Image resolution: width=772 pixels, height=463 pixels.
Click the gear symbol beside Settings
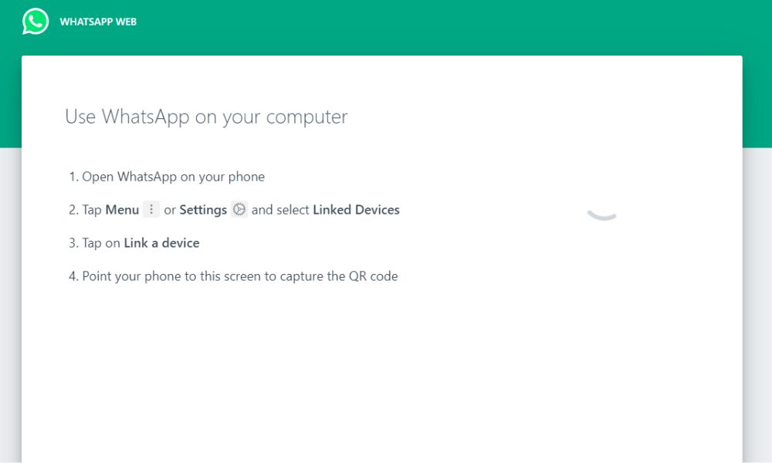(x=239, y=208)
